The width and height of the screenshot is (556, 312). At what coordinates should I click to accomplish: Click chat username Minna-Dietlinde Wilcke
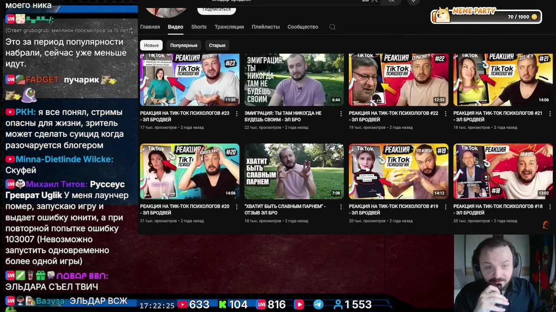point(64,159)
